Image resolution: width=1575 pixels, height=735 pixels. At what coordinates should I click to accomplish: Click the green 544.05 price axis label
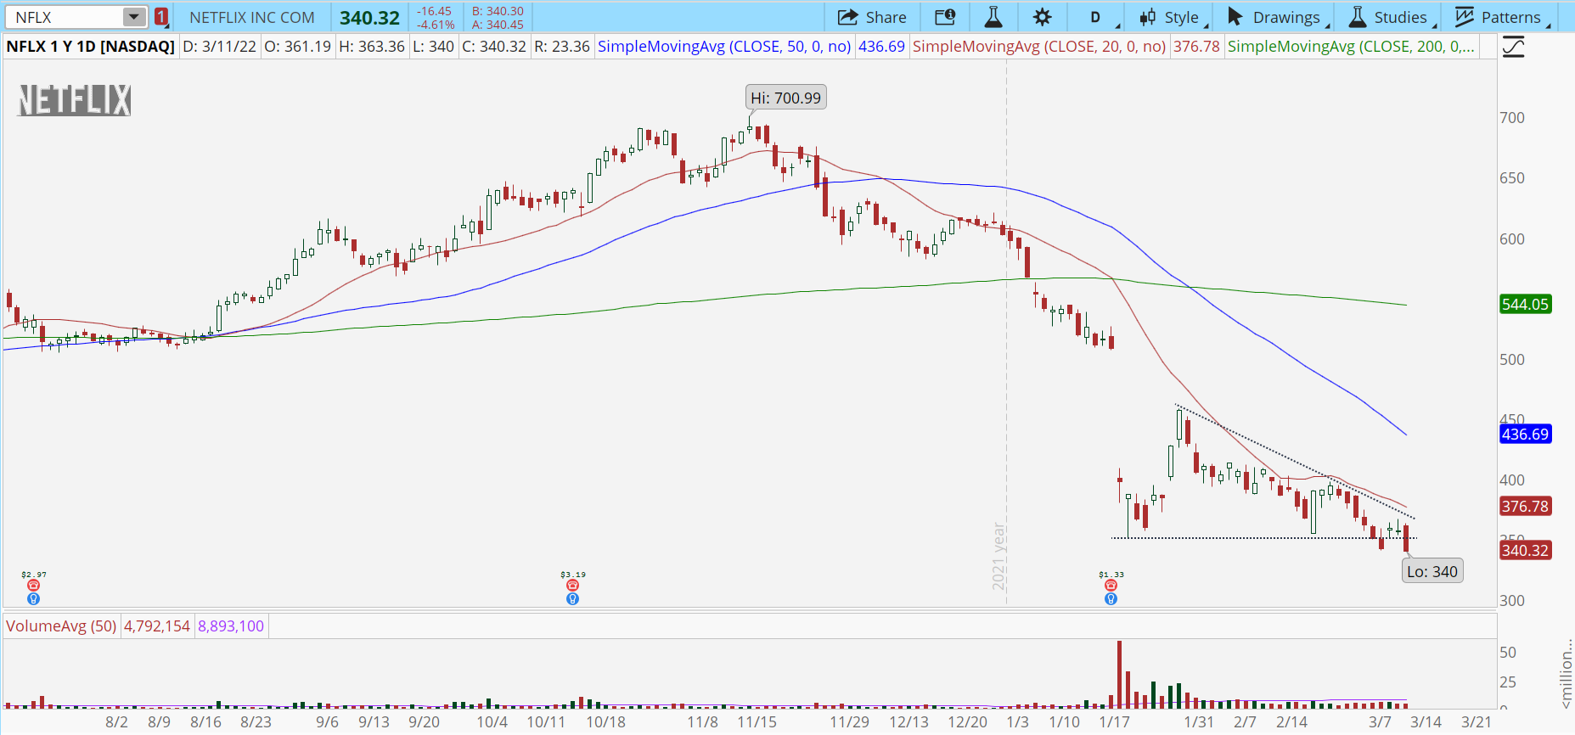pyautogui.click(x=1525, y=304)
